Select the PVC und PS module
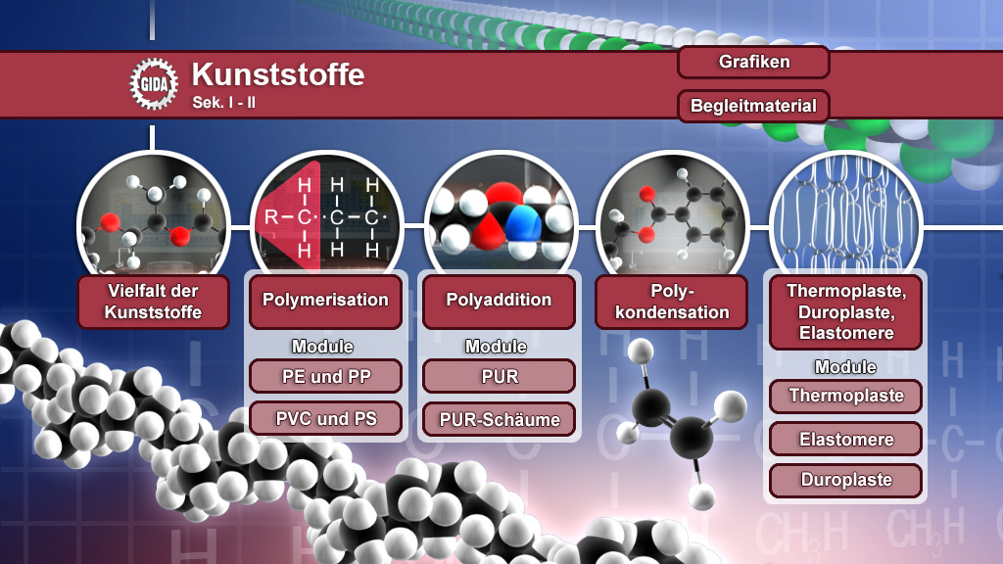The height and width of the screenshot is (564, 1003). (326, 418)
